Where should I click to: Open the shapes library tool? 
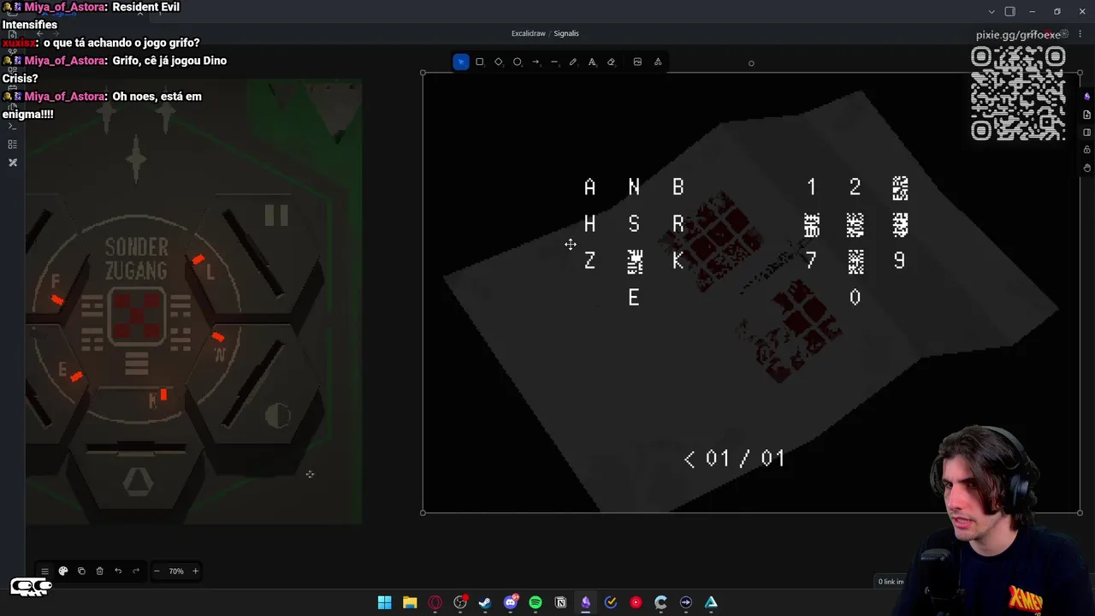click(658, 62)
